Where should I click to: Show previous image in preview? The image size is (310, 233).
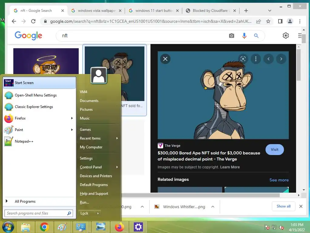[x=269, y=59]
